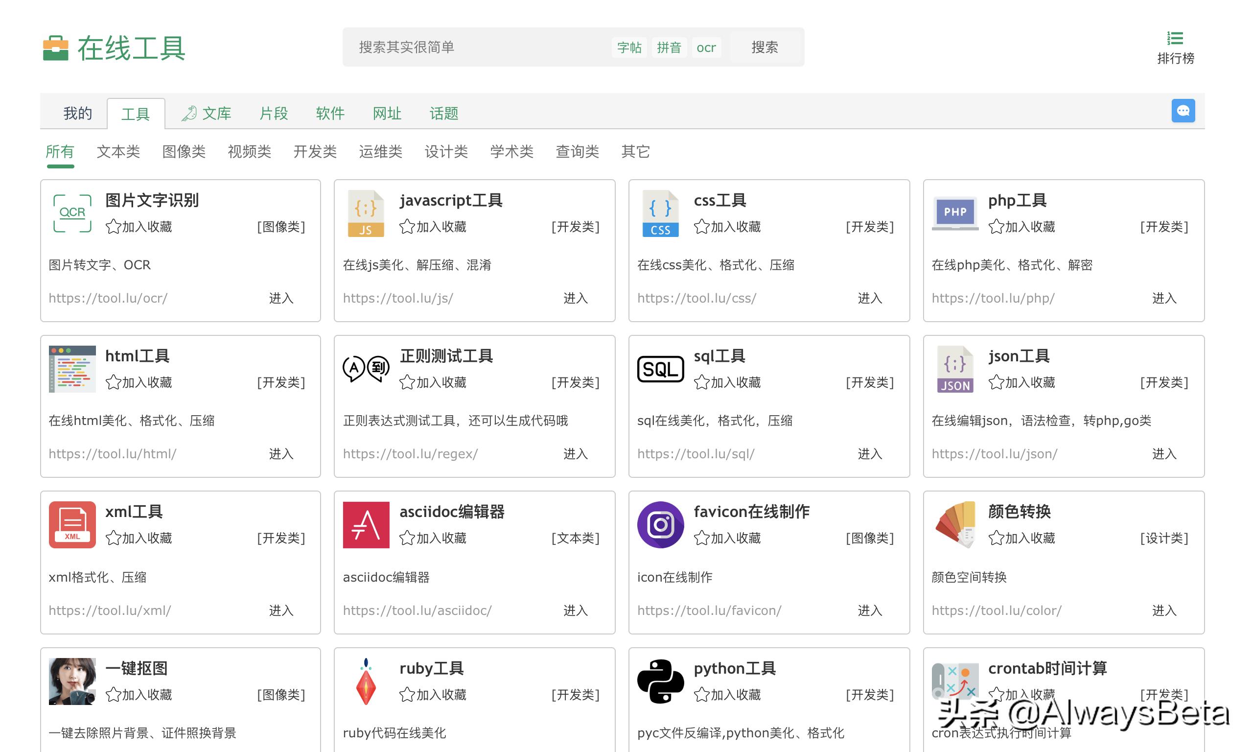Click the OCR 图片文字识别 tool icon

[x=71, y=213]
